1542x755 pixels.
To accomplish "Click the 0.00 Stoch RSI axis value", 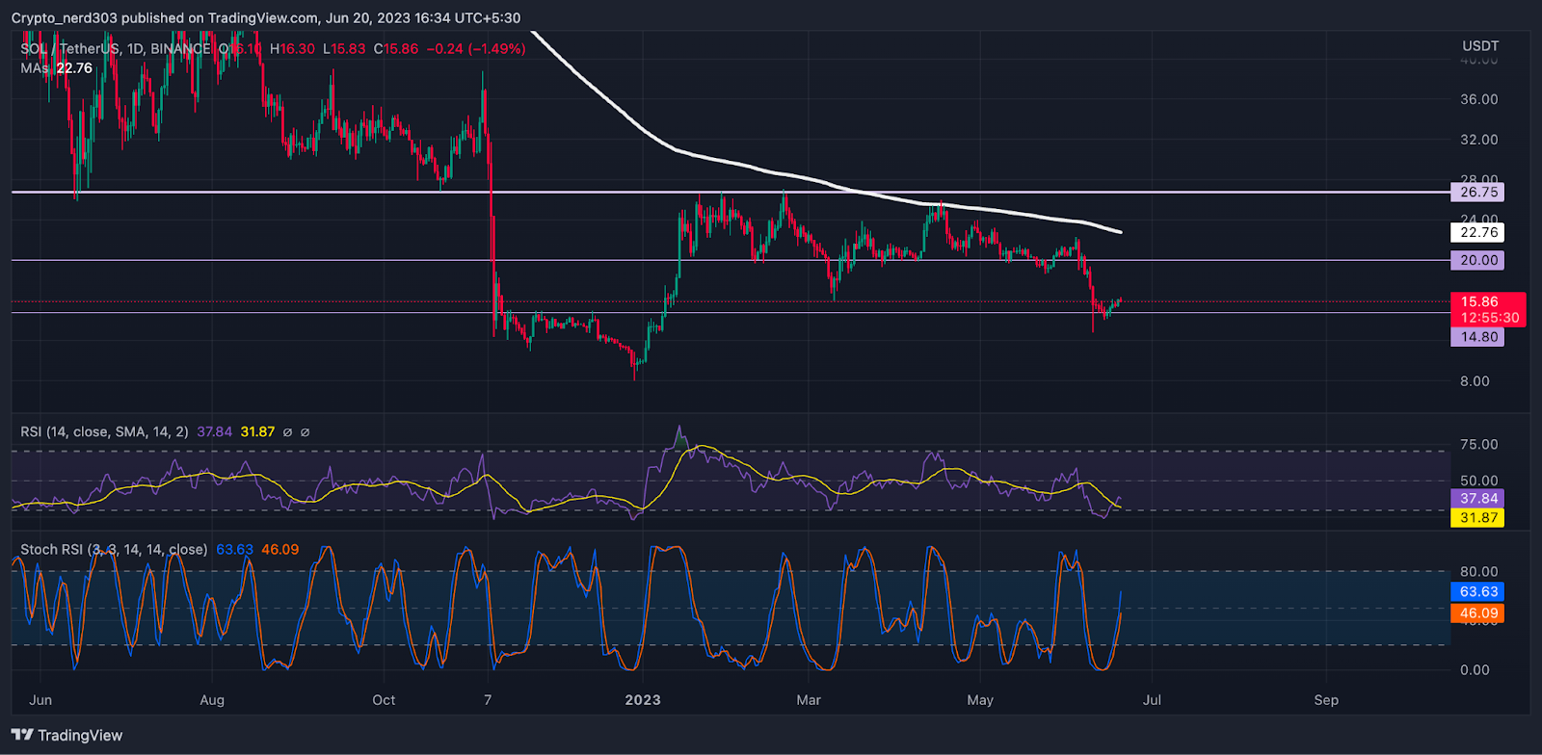I will [x=1475, y=670].
